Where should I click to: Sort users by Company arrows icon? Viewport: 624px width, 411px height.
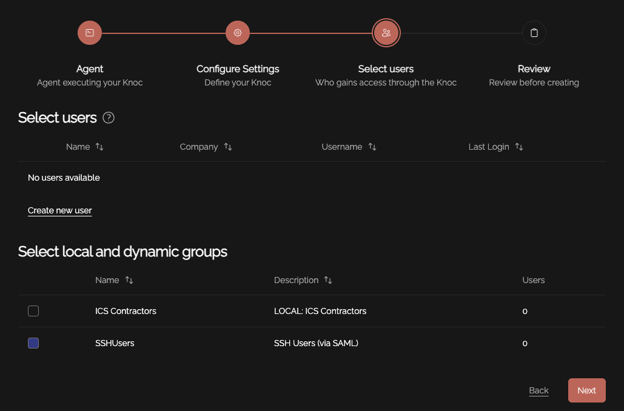pyautogui.click(x=228, y=147)
